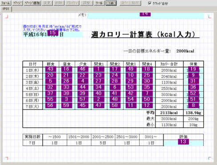Select tab-order marker 16 in 昼食 column
The width and height of the screenshot is (217, 165).
click(66, 69)
